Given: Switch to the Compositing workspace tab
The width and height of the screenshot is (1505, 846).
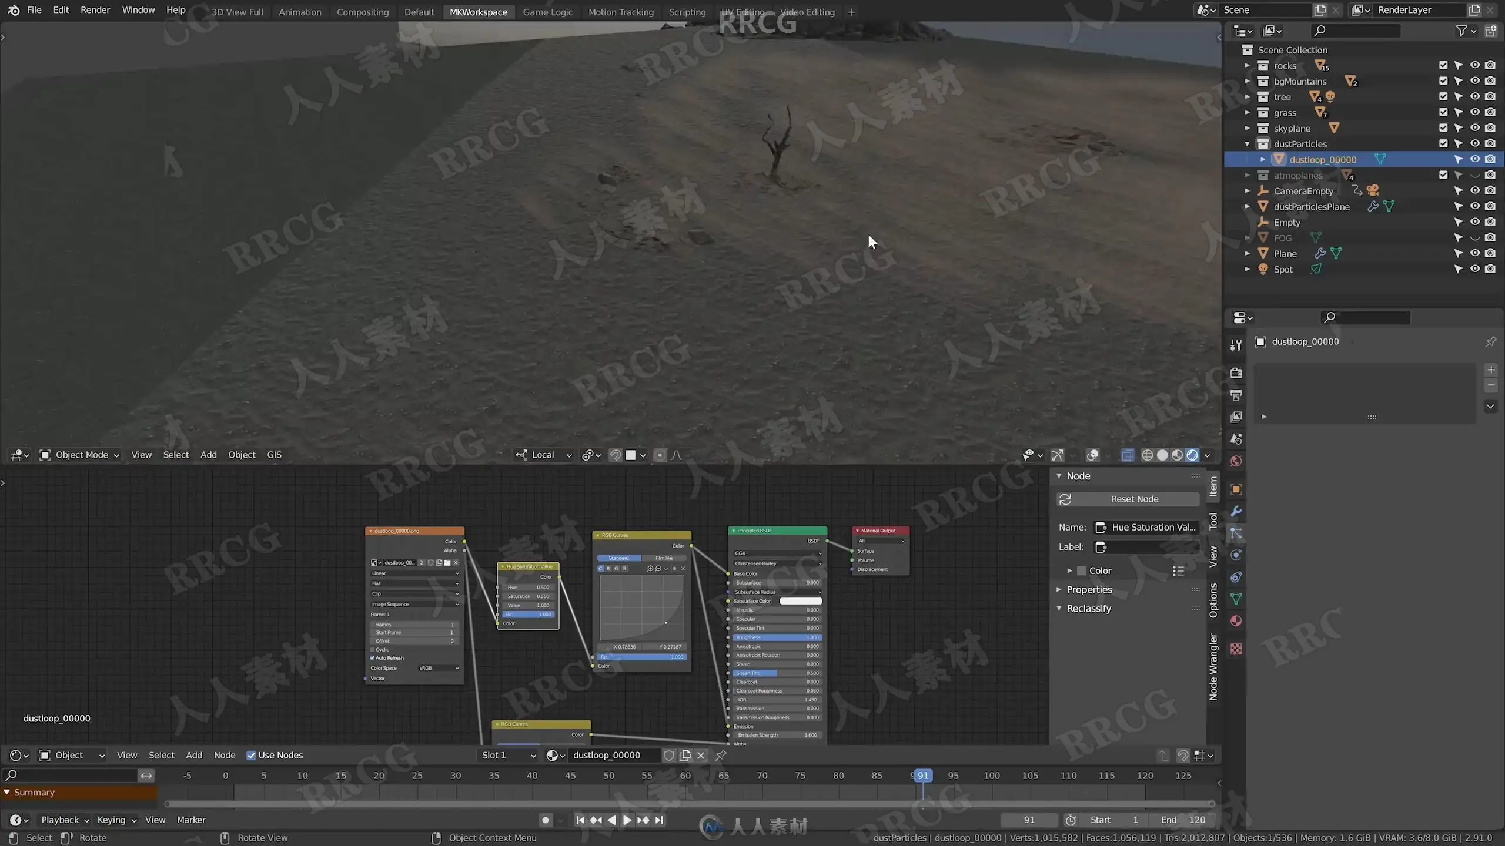Looking at the screenshot, I should coord(362,12).
